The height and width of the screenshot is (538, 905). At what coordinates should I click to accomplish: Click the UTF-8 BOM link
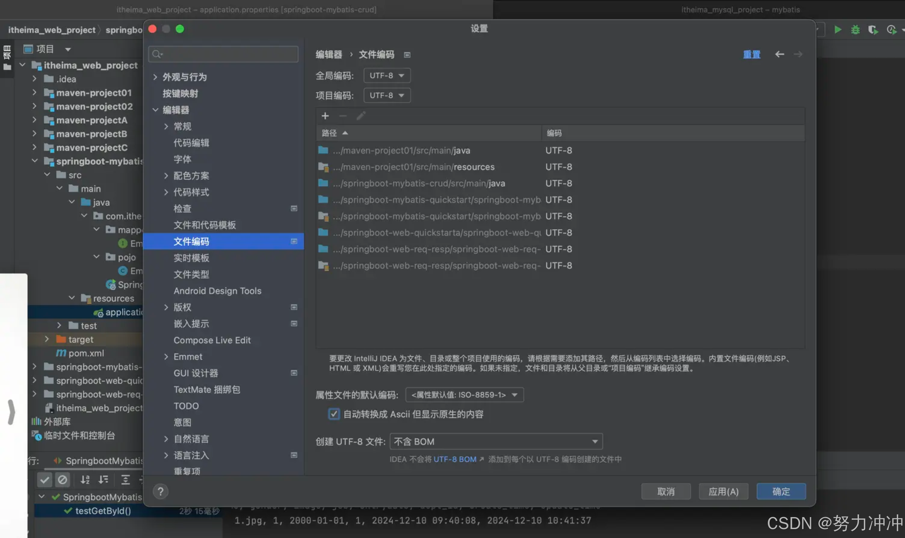coord(455,459)
